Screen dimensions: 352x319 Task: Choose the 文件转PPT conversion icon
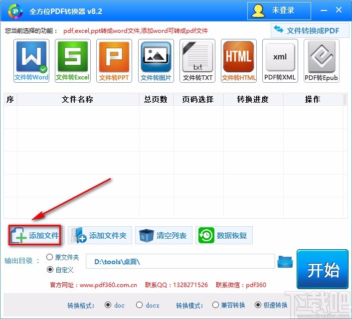(x=114, y=61)
